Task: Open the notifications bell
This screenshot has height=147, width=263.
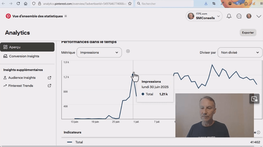Action: coord(229,16)
